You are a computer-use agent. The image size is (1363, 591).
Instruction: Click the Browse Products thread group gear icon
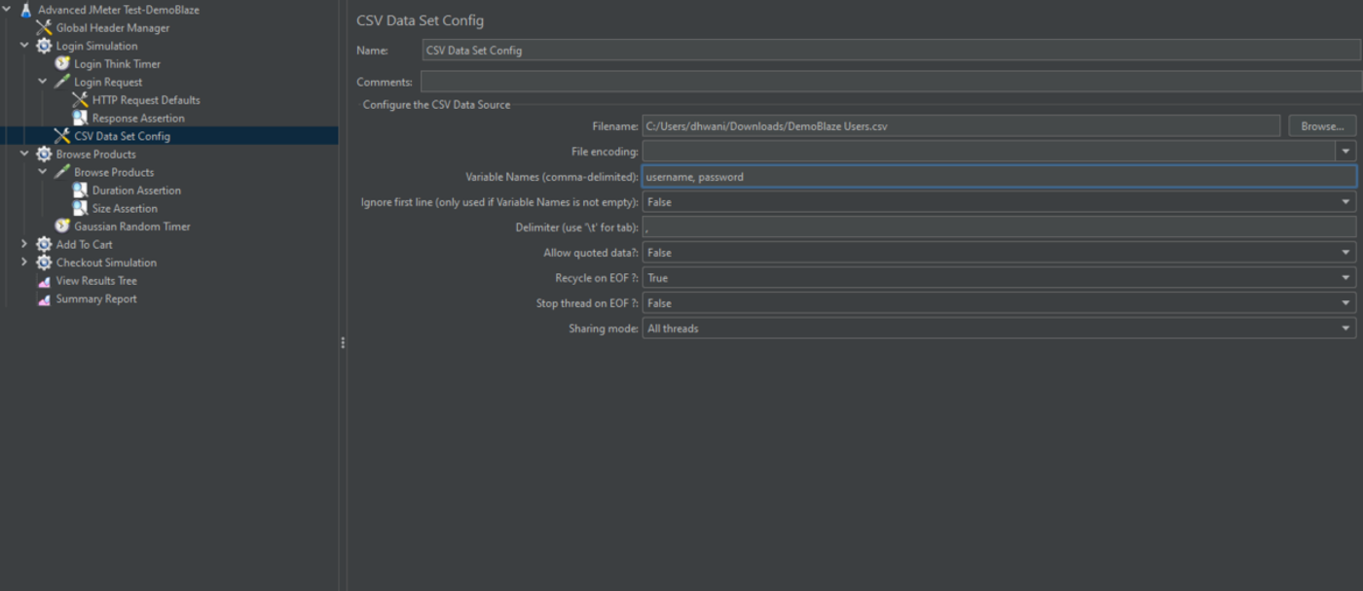(x=44, y=154)
